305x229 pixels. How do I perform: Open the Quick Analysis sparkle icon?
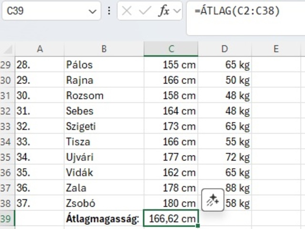pos(213,200)
